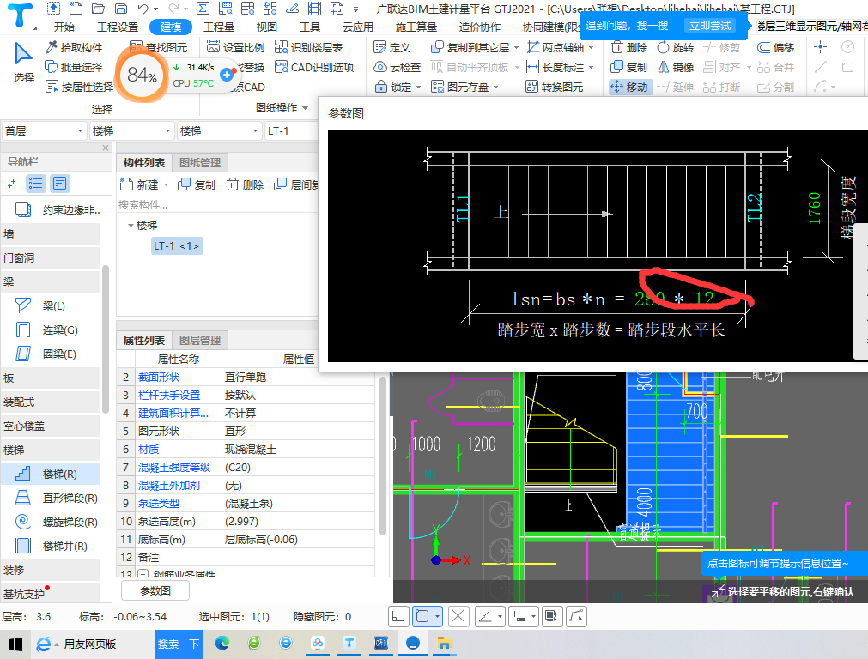Select 圈梁(E) ring beam item
Screen dimensions: 868x659
(50, 354)
